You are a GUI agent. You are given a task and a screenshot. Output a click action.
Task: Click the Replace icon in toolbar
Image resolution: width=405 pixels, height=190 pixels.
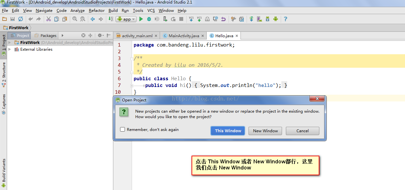point(83,19)
